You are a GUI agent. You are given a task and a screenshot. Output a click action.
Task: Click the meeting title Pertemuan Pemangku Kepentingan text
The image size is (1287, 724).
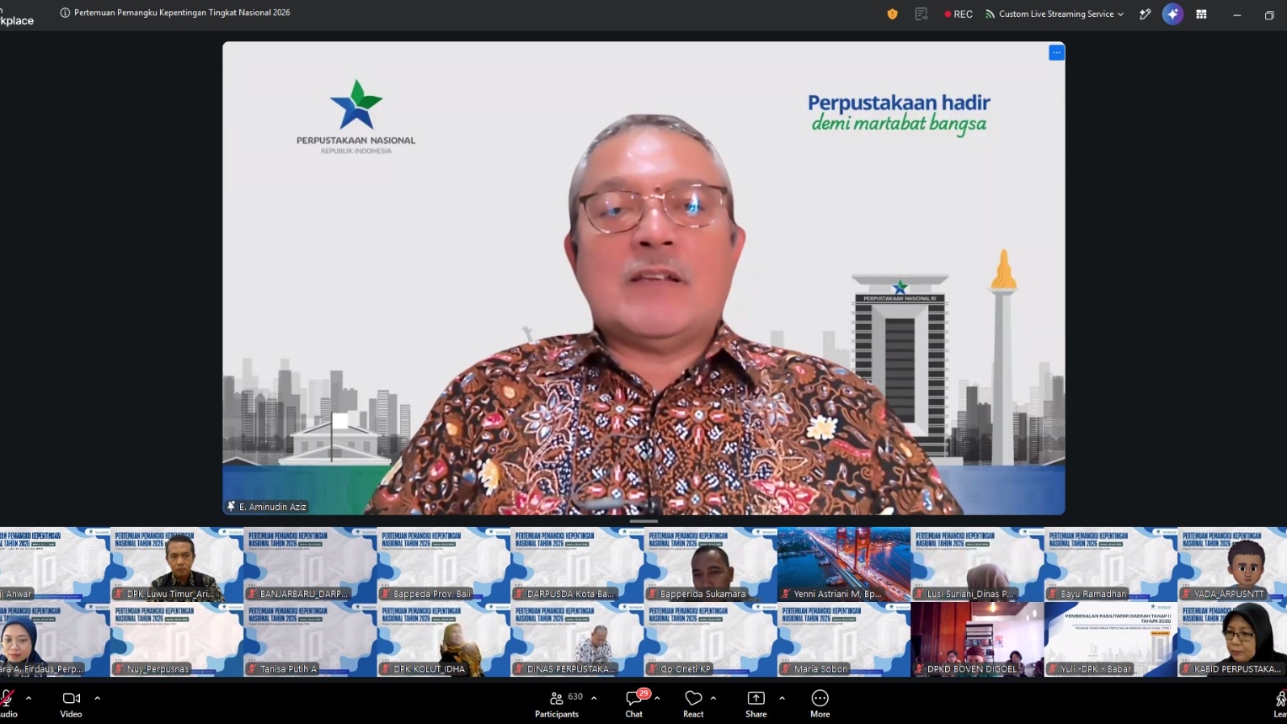pyautogui.click(x=182, y=13)
